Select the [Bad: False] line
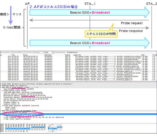This screenshot has width=157, height=136. (10, 109)
